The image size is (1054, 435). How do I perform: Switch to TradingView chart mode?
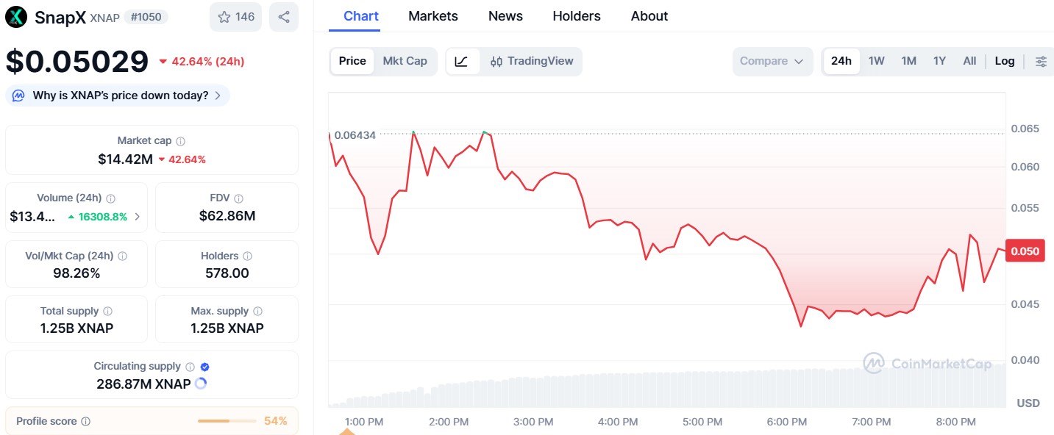pyautogui.click(x=532, y=62)
